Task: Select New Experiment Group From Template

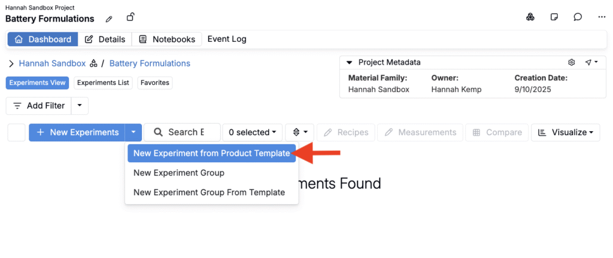Action: tap(209, 193)
